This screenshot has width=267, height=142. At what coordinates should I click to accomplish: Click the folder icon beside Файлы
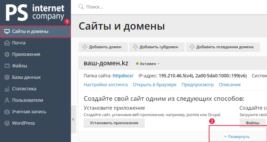(7, 66)
